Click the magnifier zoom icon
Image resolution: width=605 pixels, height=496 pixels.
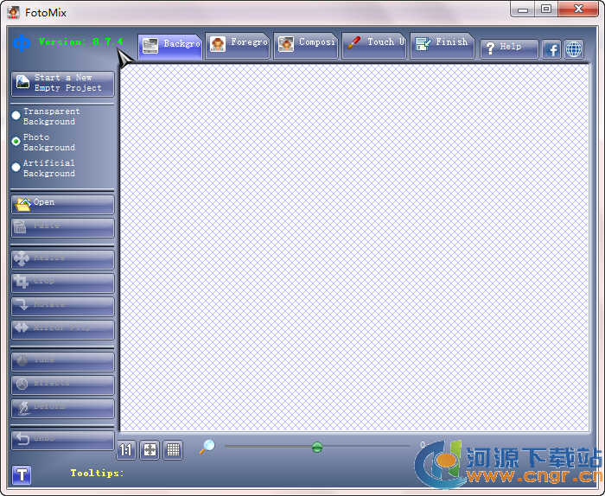click(x=207, y=447)
